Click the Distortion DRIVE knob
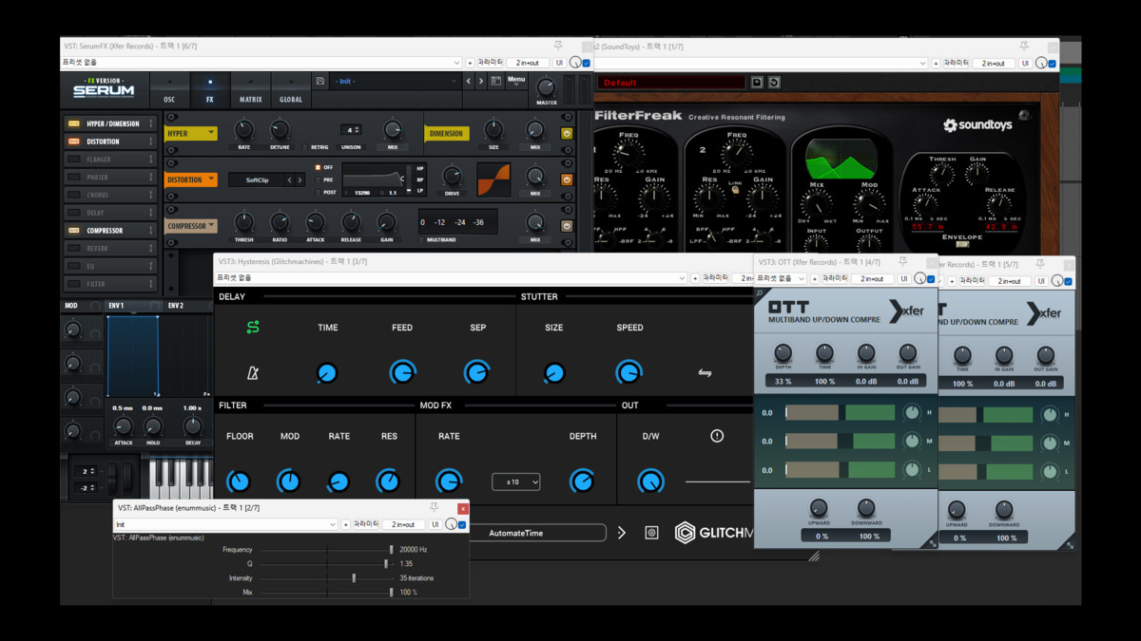1141x641 pixels. 453,176
